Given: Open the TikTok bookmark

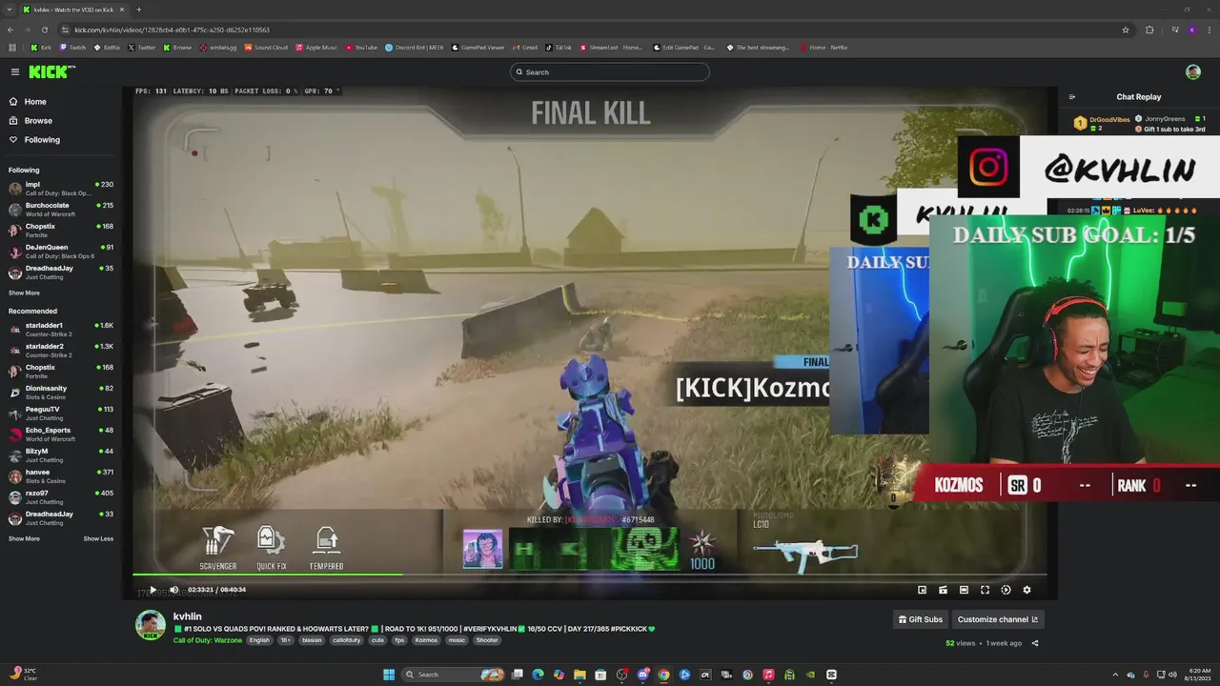Looking at the screenshot, I should 559,48.
